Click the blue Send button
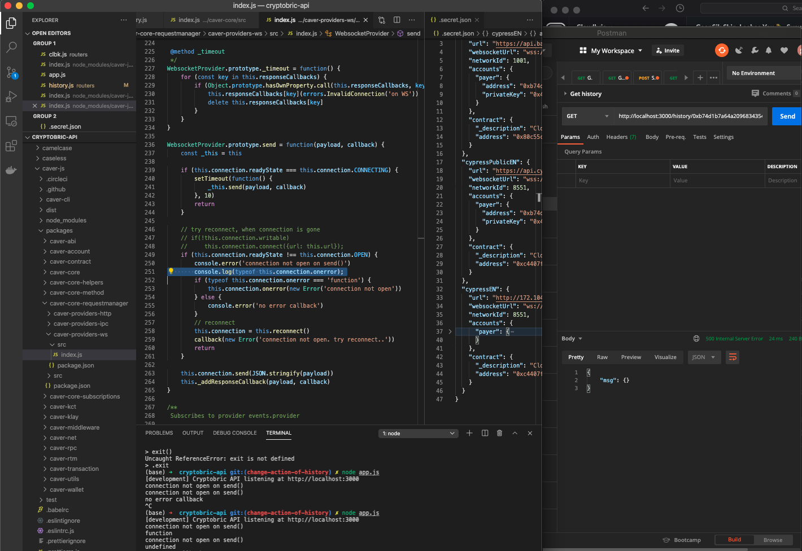 pyautogui.click(x=787, y=116)
